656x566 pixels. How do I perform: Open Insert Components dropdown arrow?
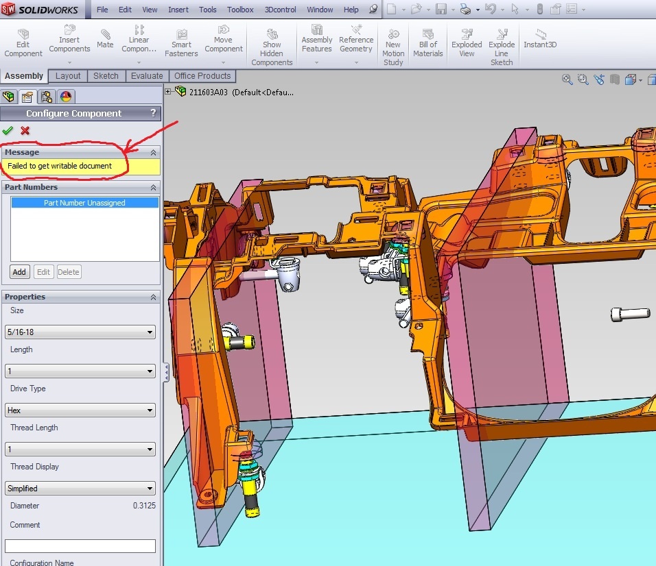(x=69, y=62)
